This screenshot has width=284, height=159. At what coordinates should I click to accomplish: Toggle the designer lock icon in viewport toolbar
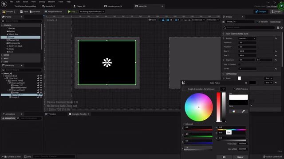163,20
